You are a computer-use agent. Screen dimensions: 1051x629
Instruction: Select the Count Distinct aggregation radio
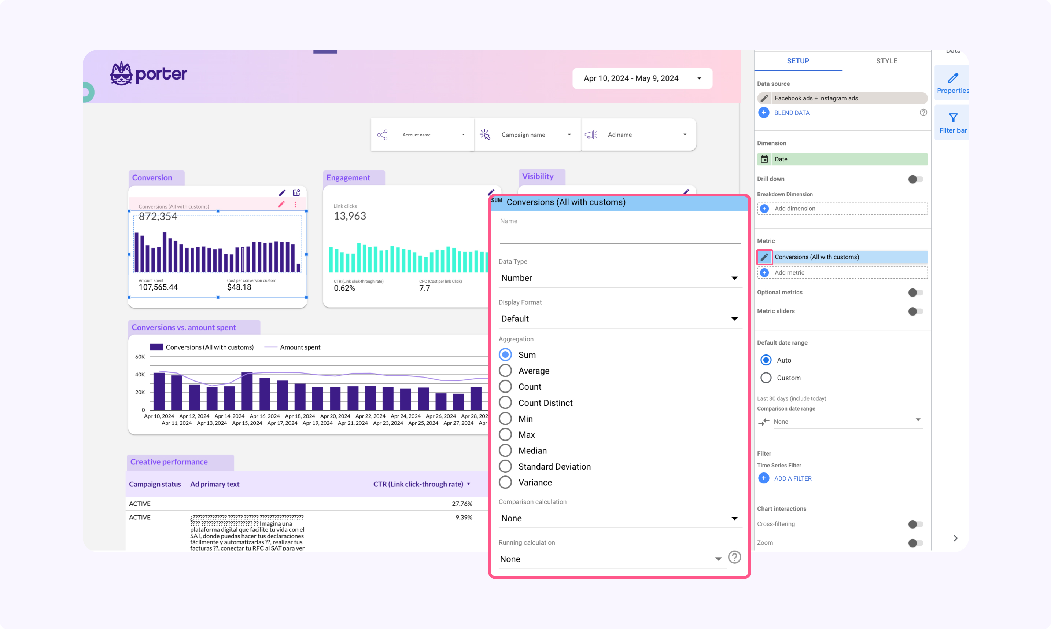(x=505, y=403)
